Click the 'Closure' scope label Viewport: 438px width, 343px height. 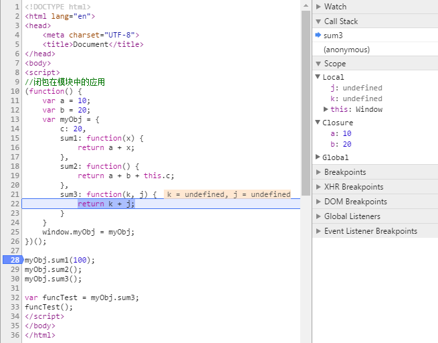tap(338, 123)
